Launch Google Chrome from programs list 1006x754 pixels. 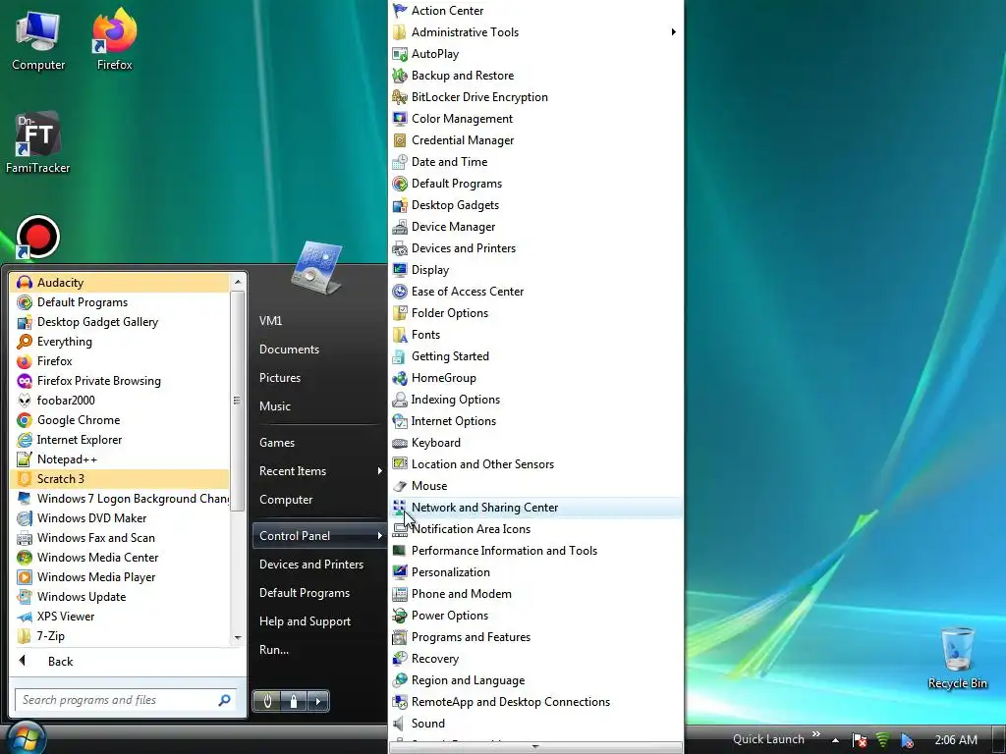tap(120, 420)
